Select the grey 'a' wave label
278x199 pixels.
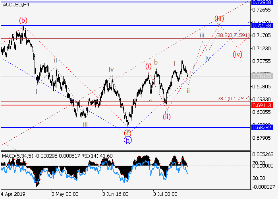pos(150,100)
